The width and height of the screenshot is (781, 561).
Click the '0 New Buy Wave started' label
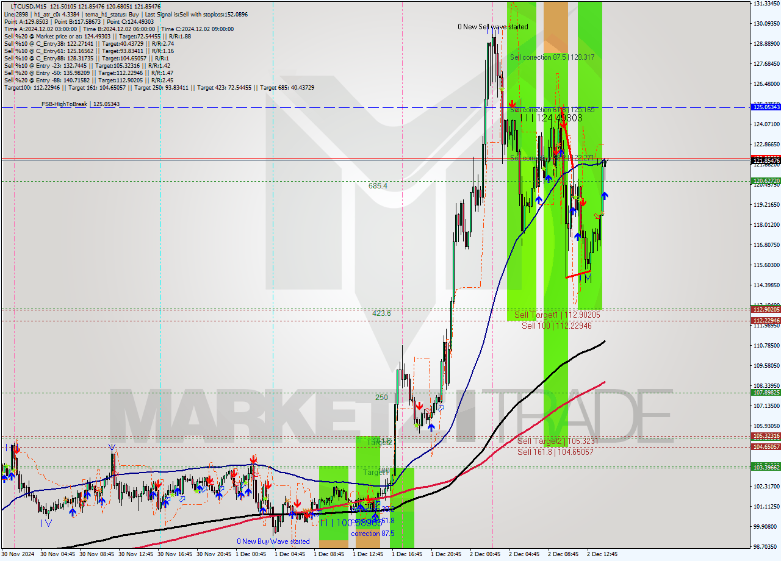(273, 541)
